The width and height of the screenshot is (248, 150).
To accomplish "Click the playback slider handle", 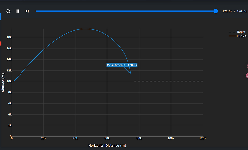I will [216, 11].
